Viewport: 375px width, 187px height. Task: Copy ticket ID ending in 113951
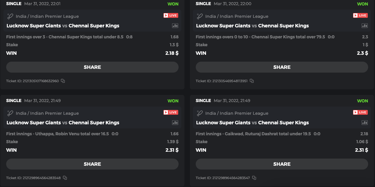click(x=252, y=81)
